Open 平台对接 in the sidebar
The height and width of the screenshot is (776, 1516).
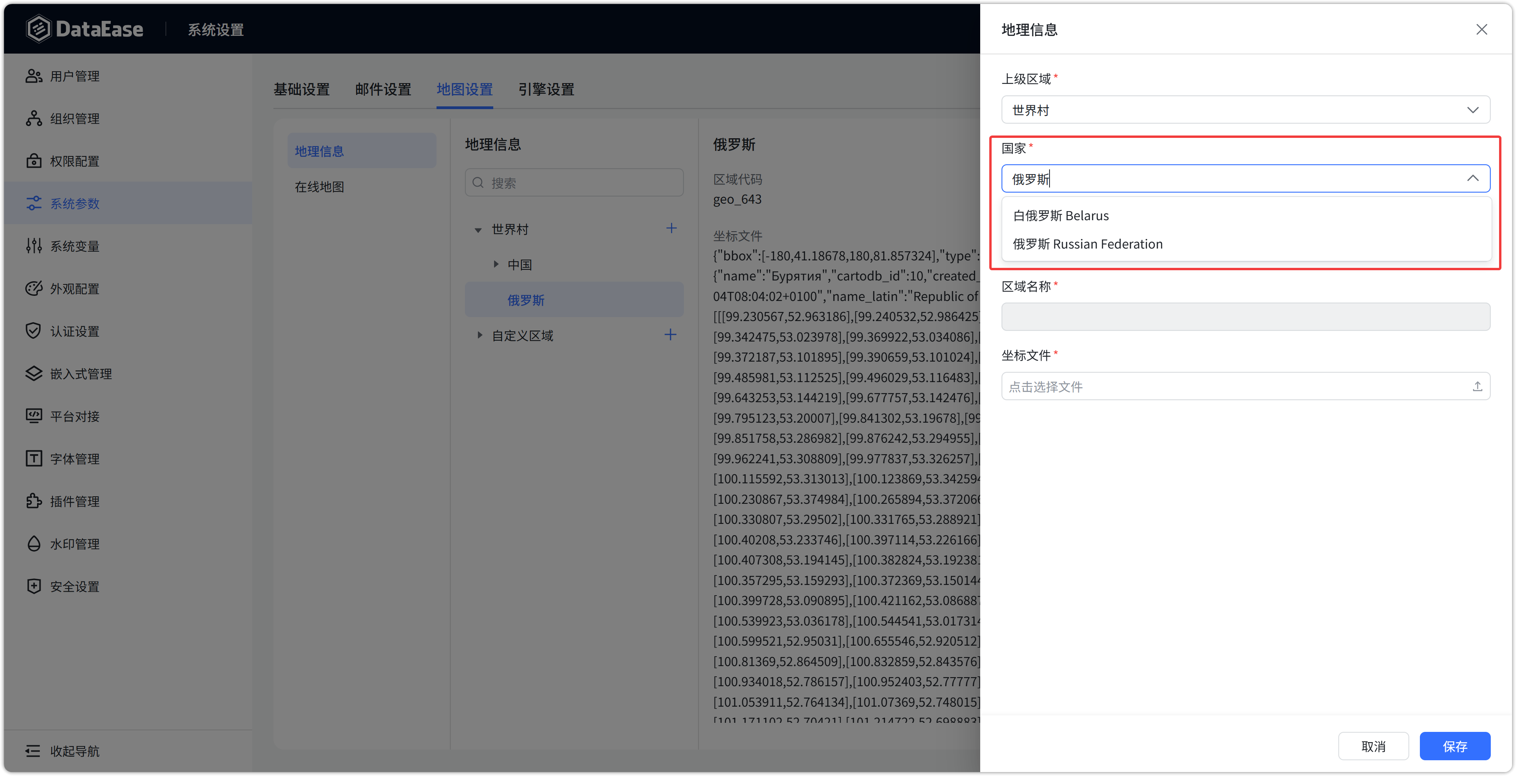[x=128, y=416]
